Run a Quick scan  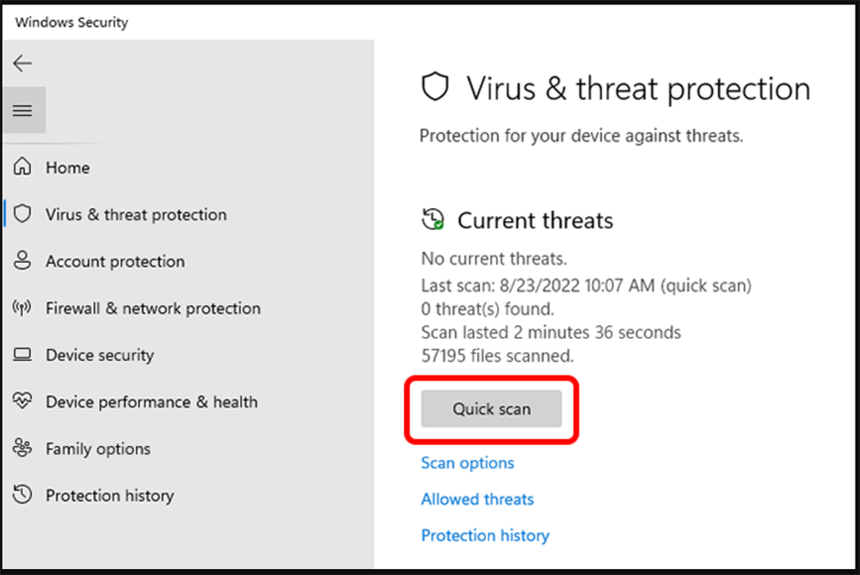point(491,409)
